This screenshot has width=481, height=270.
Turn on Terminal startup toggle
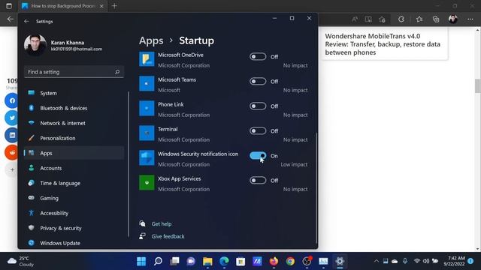tap(258, 131)
